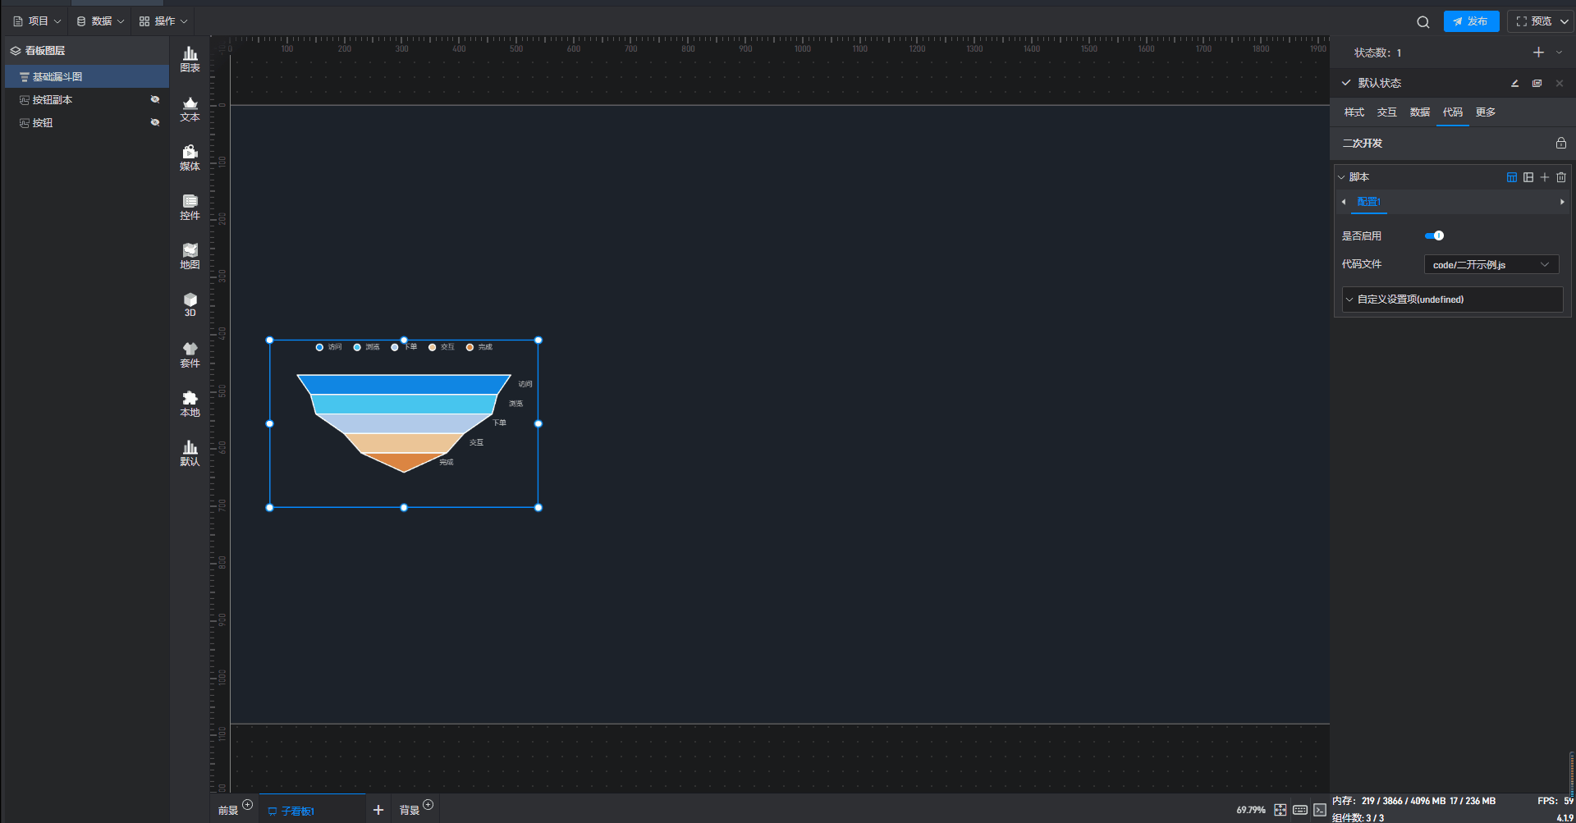Select the 基础漏斗图 layer
1576x823 pixels.
click(x=87, y=76)
